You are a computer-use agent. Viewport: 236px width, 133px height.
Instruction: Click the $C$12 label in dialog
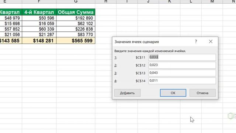tap(140, 65)
